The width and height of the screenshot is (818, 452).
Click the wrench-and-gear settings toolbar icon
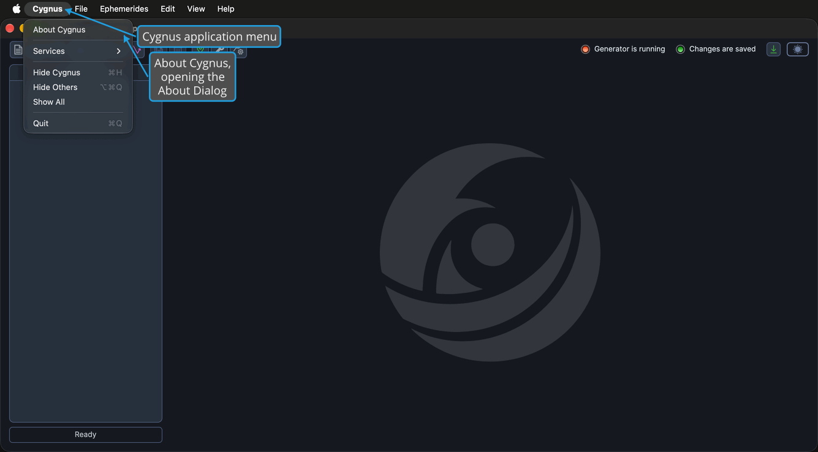pyautogui.click(x=240, y=51)
